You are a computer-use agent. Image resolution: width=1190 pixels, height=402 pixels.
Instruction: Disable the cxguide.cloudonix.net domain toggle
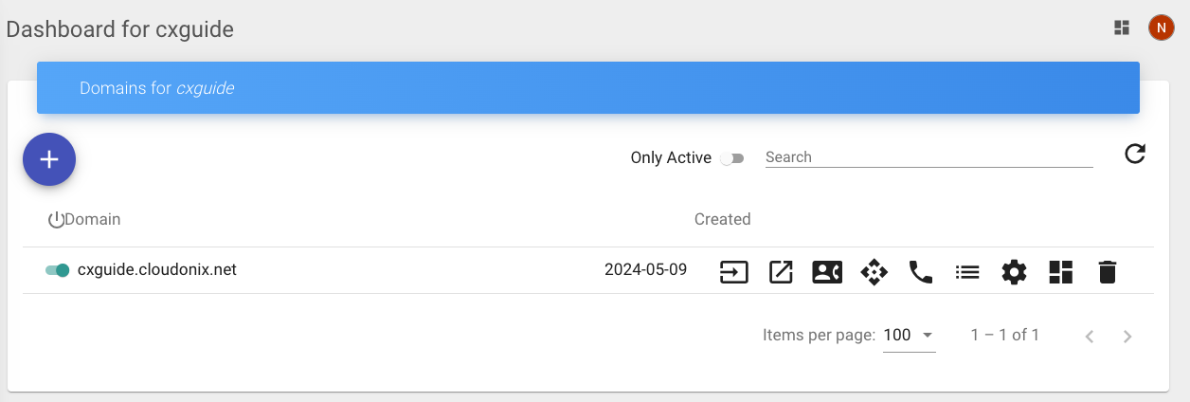pos(58,270)
